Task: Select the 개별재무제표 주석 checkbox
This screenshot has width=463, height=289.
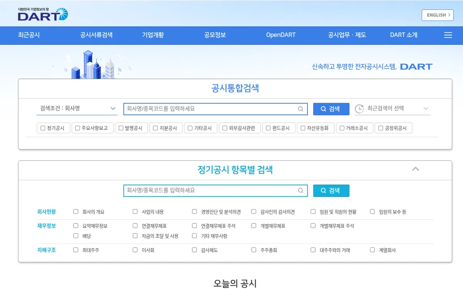Action: pyautogui.click(x=313, y=226)
